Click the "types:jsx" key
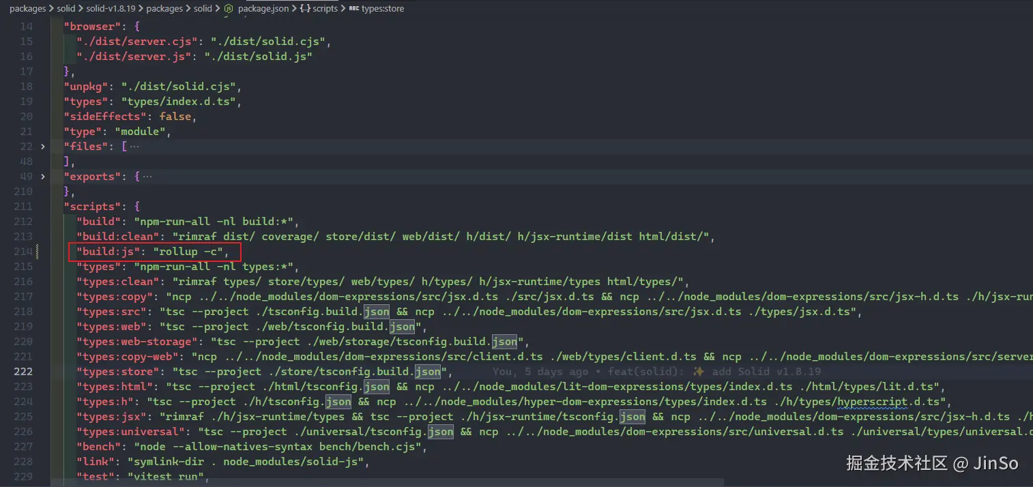Screen dimensions: 1033x487 (112, 417)
